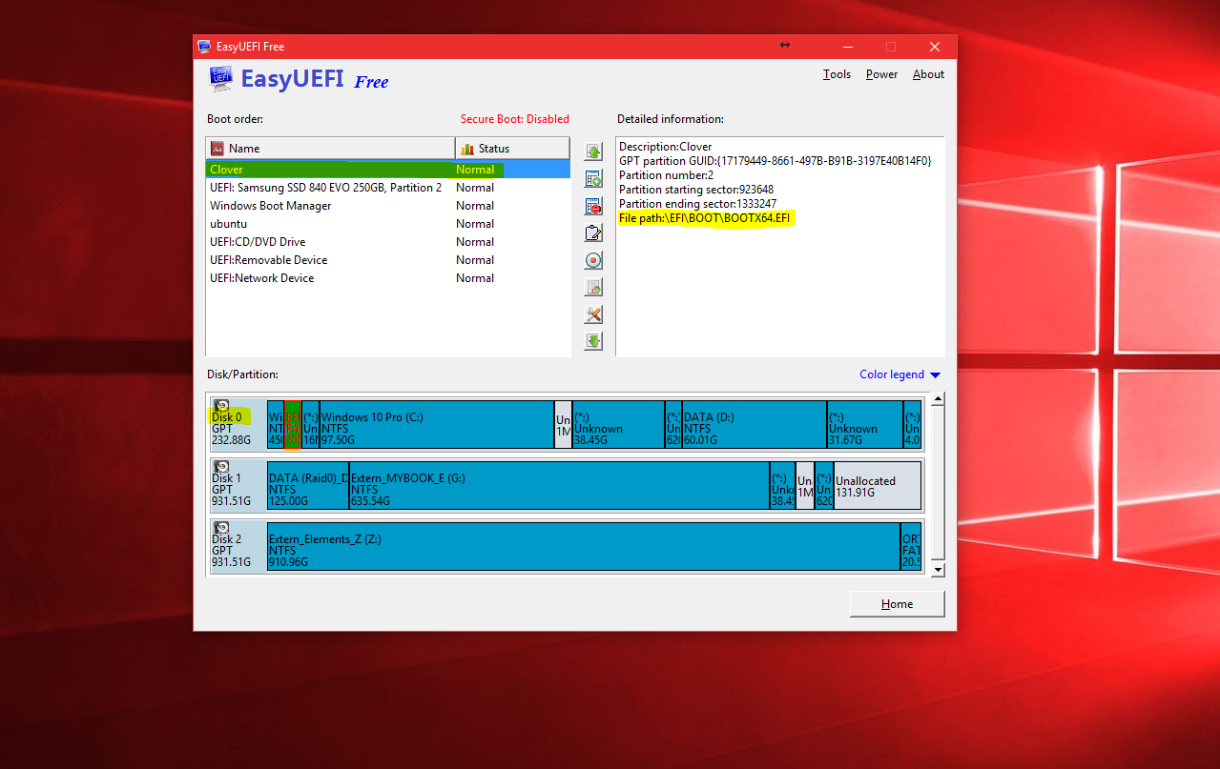Select the Unallocated 131.91G space

pos(878,485)
